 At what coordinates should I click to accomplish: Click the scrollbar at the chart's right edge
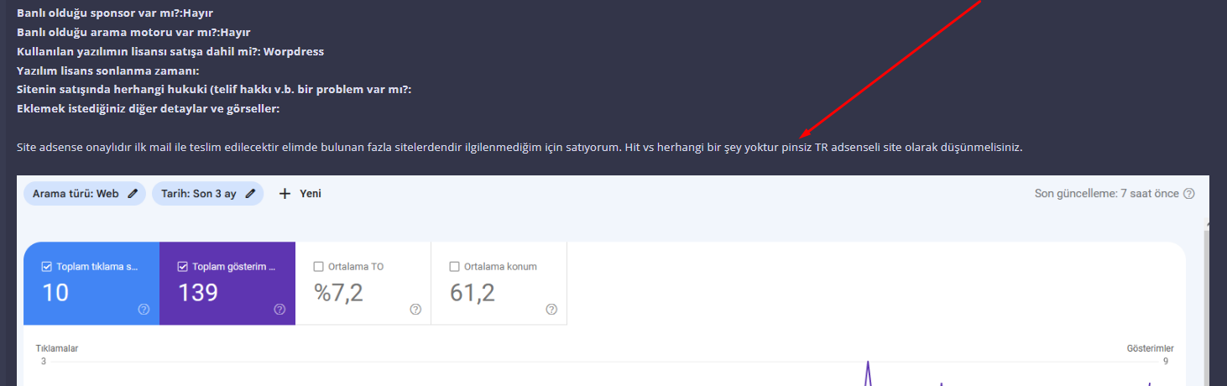[1206, 302]
